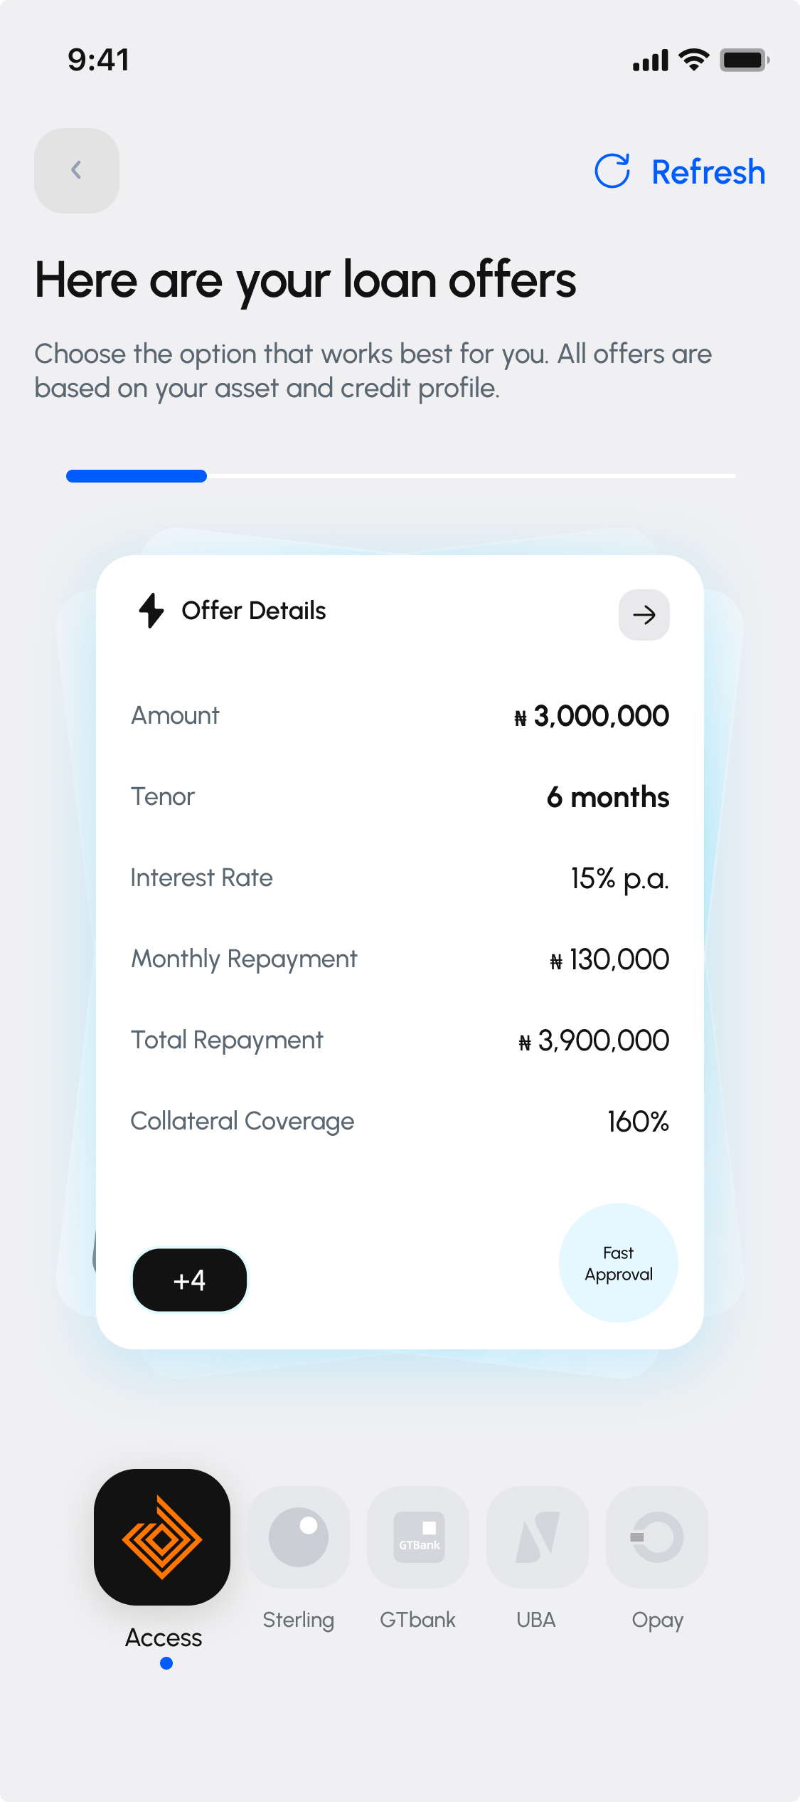The height and width of the screenshot is (1802, 800).
Task: Tap the back chevron button
Action: click(77, 171)
